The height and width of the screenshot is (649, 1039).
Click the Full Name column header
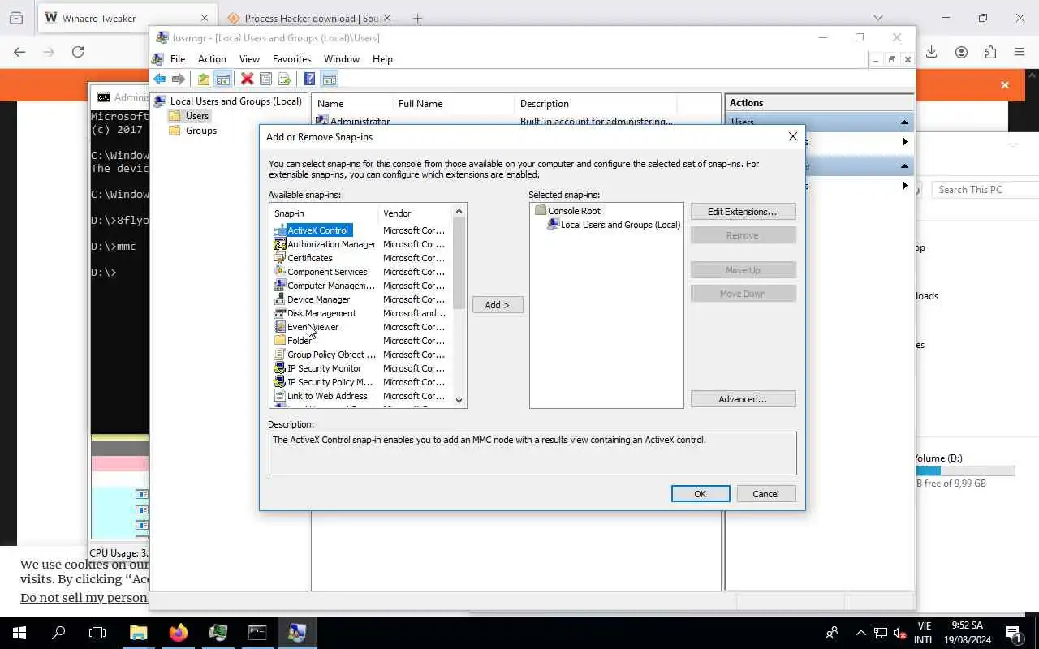click(x=453, y=104)
